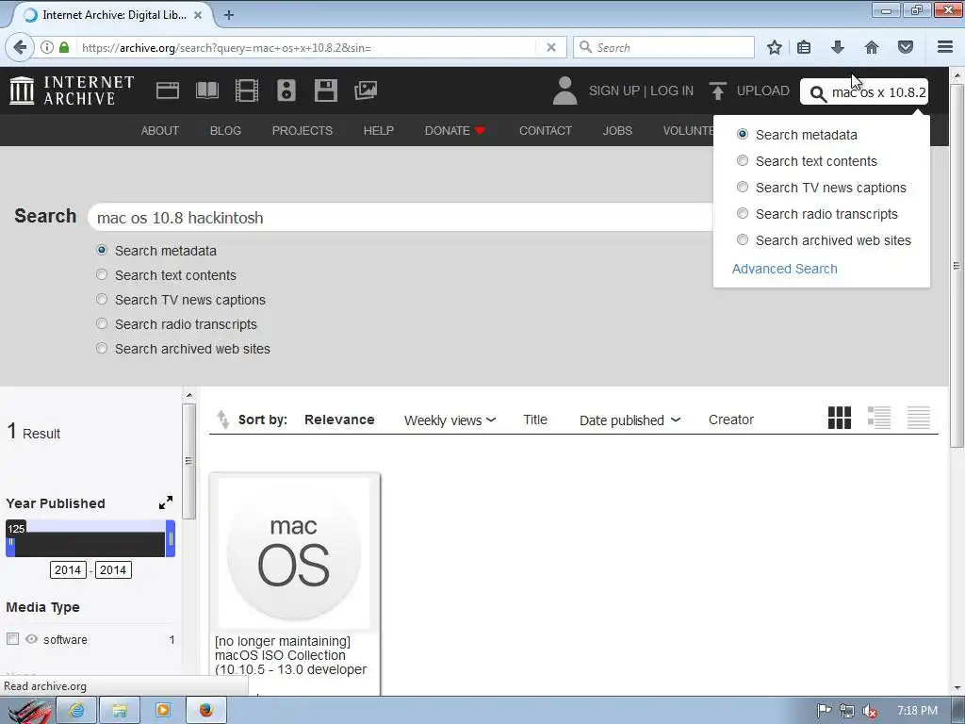
Task: Open Internet Explorer from the taskbar
Action: tap(76, 711)
